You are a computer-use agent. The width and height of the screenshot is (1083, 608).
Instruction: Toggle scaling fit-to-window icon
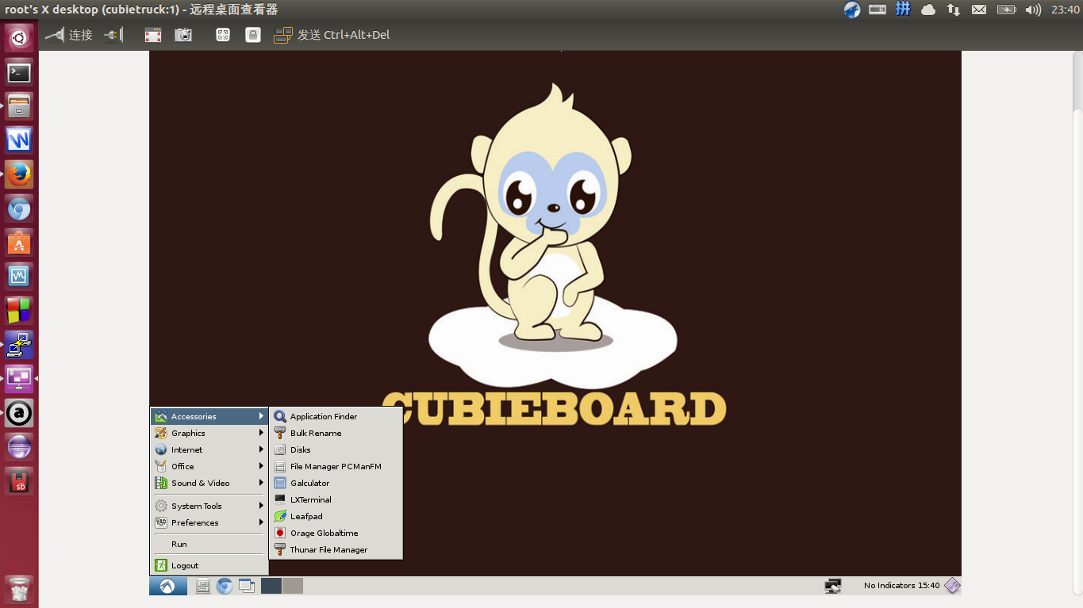[223, 35]
